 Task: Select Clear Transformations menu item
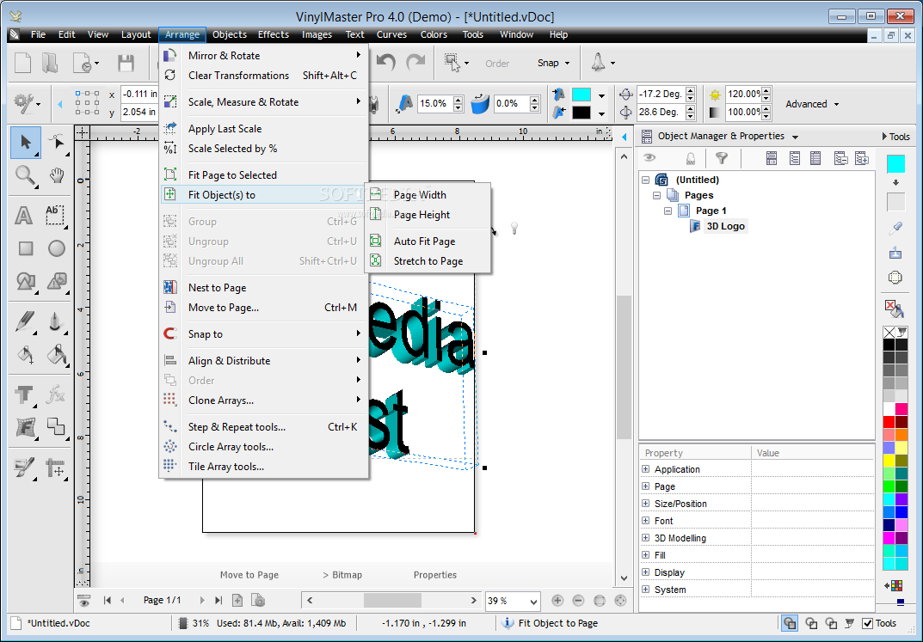pyautogui.click(x=264, y=76)
